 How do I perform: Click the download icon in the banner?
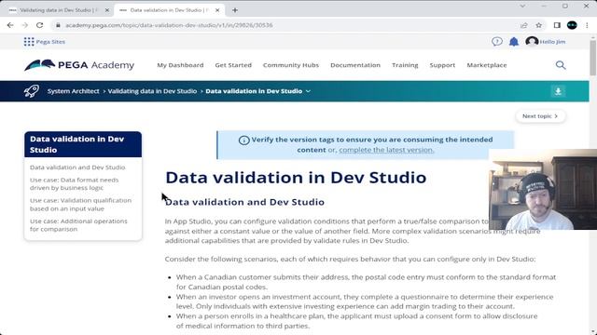tap(558, 91)
